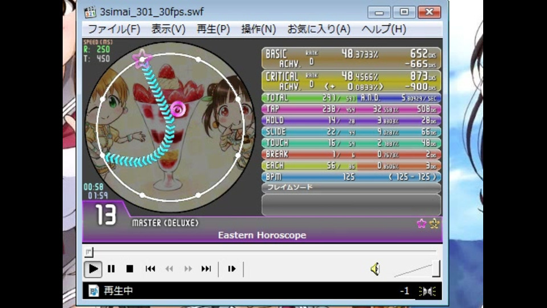Click the elapsed time 00:58
Screen dimensions: 547x308
93,187
